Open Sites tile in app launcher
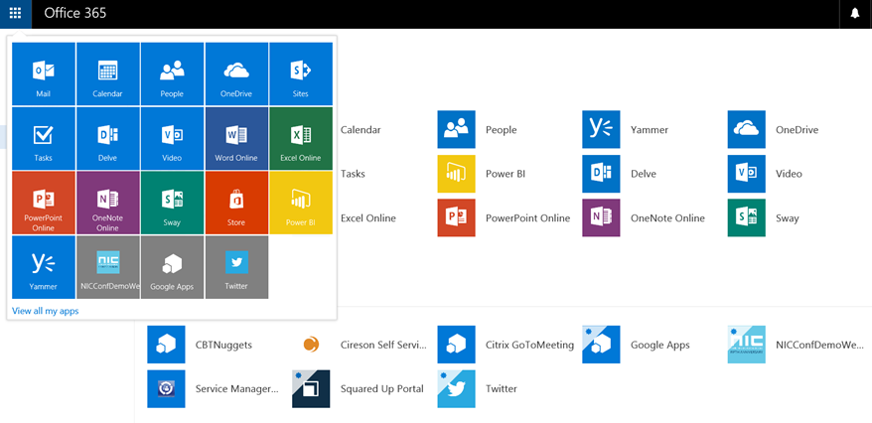Image resolution: width=872 pixels, height=423 pixels. 301,73
